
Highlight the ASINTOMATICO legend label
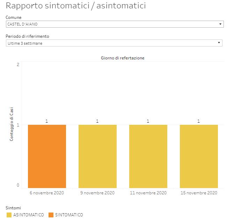click(x=29, y=215)
